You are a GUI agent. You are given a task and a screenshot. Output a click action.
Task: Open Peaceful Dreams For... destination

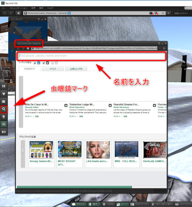(126, 104)
